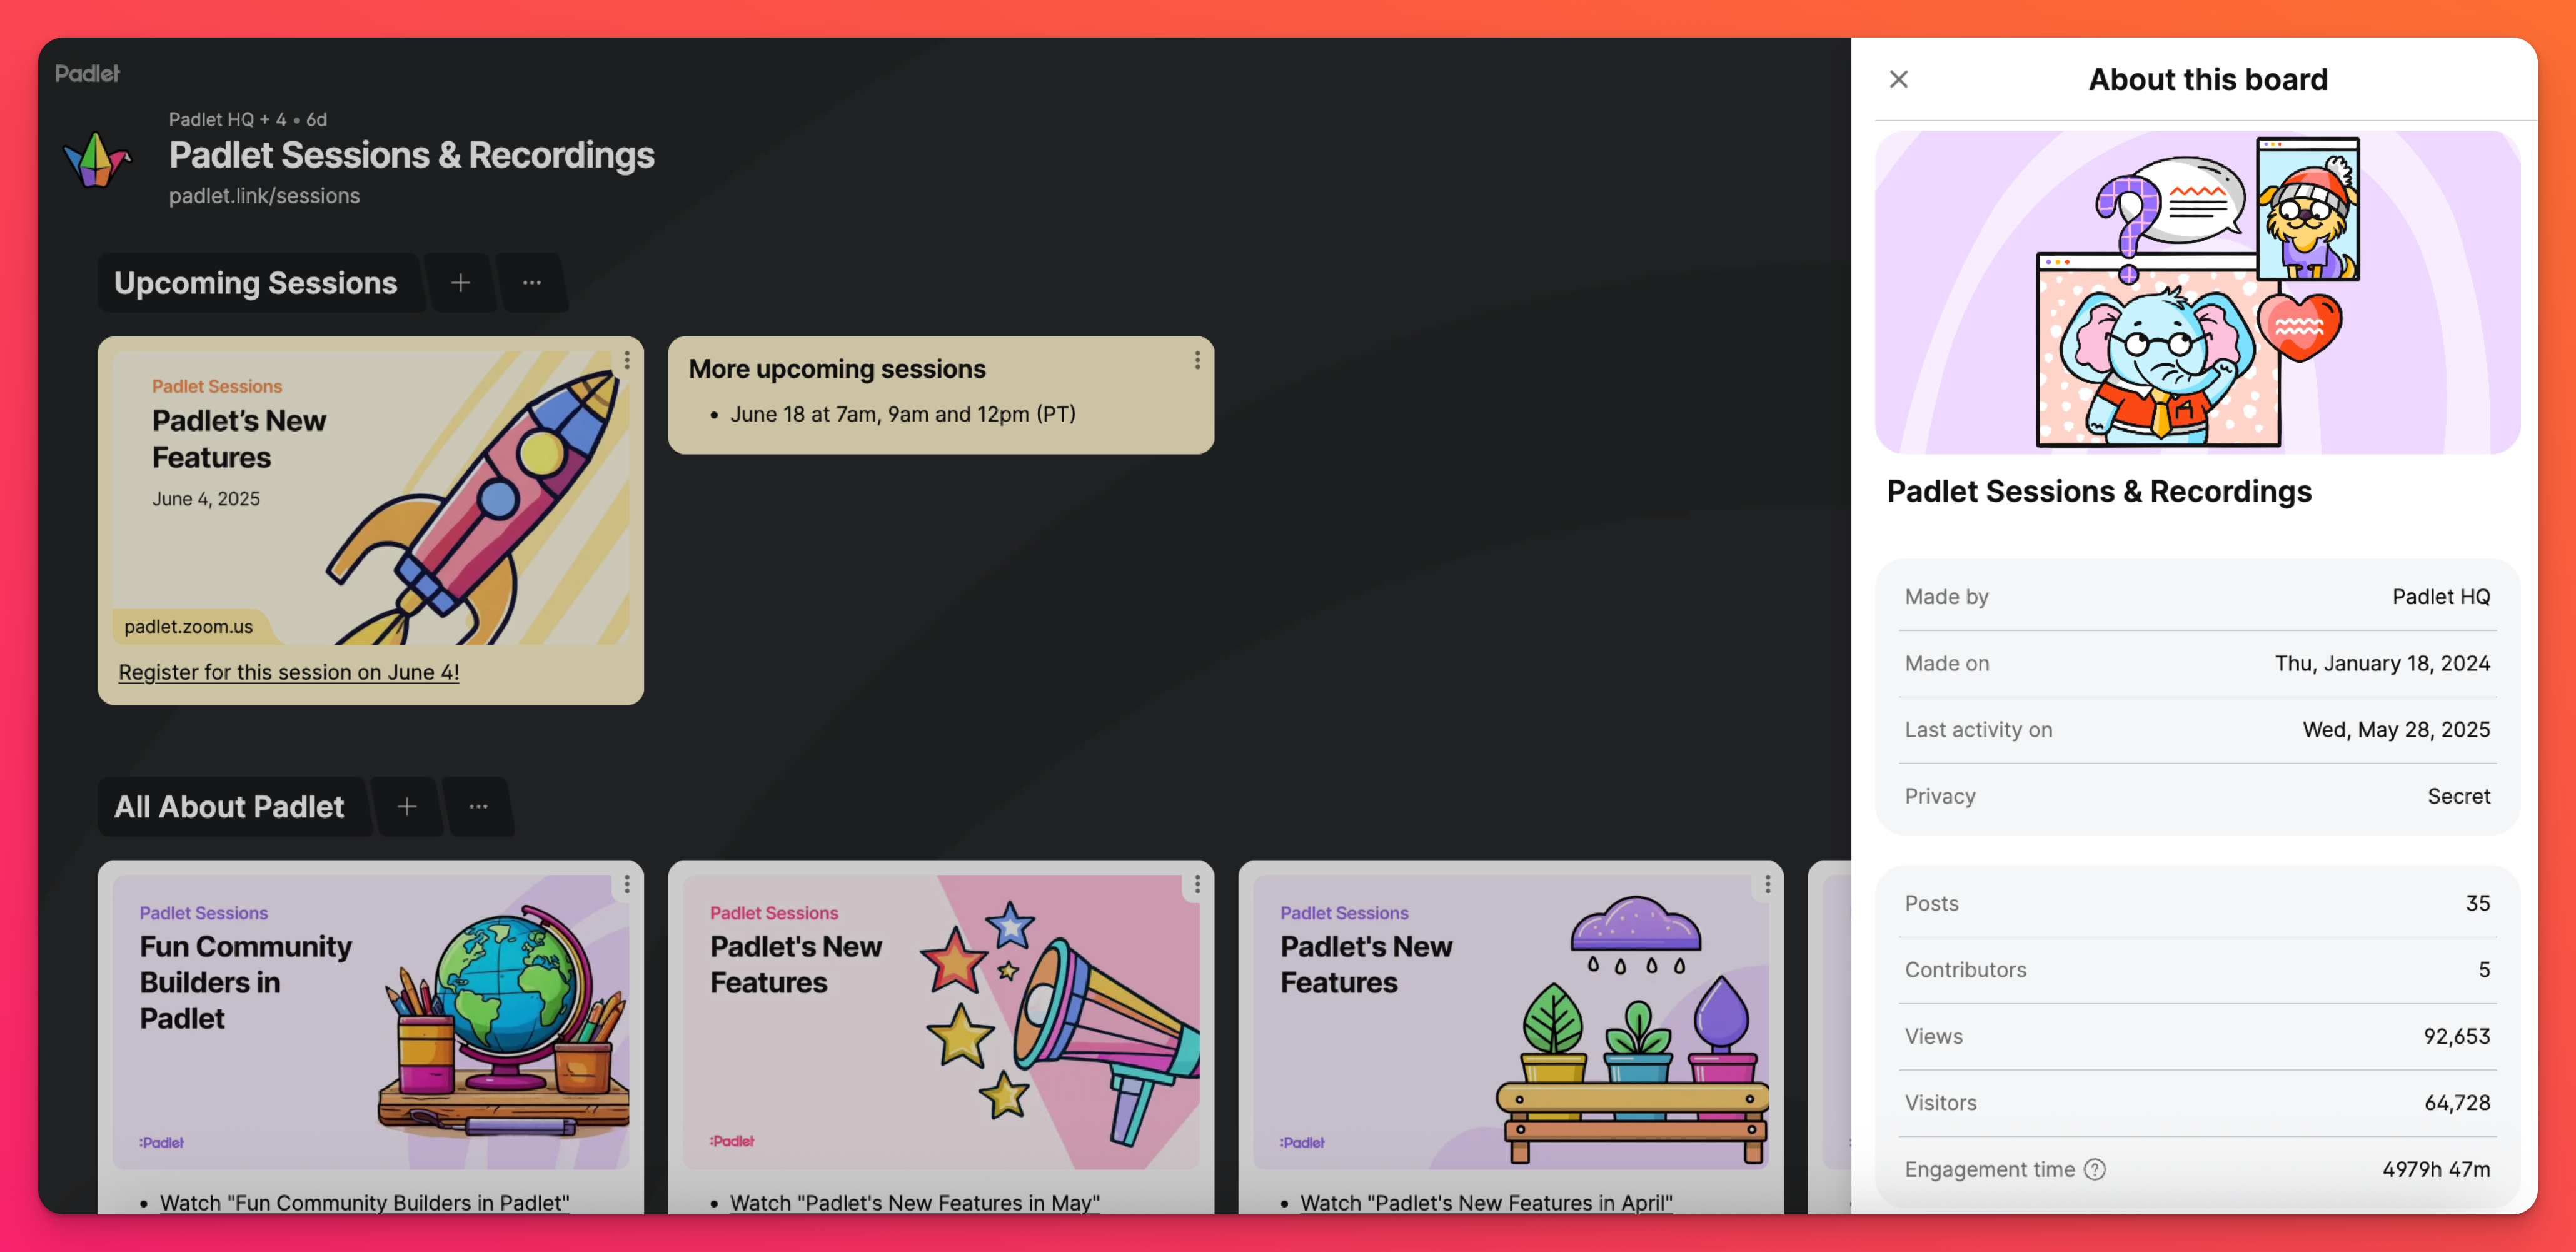This screenshot has width=2576, height=1252.
Task: Open options for More upcoming sessions post
Action: pyautogui.click(x=1197, y=360)
